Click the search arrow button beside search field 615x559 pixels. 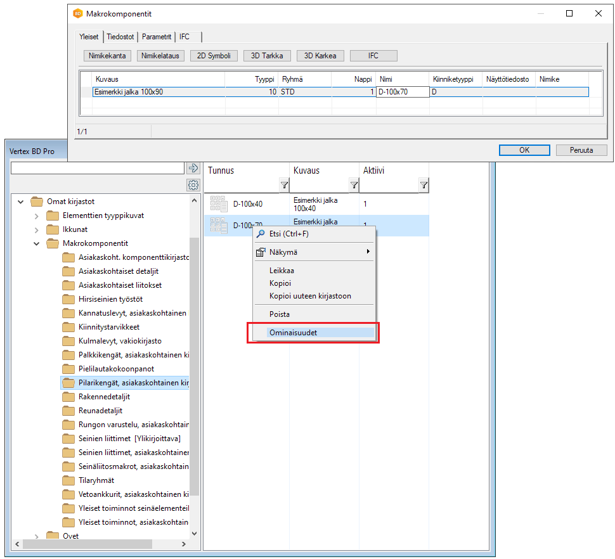[x=193, y=168]
